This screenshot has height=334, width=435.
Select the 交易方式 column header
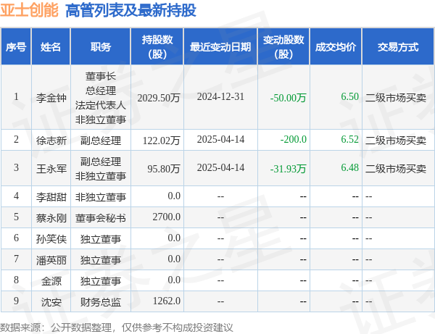pos(398,47)
